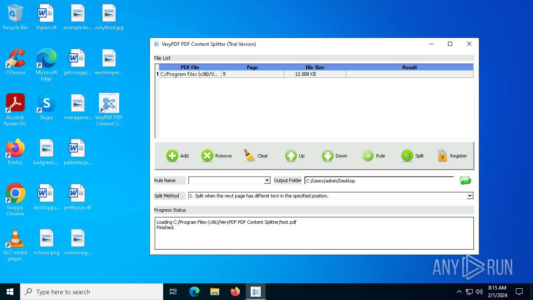Click the File Size column header
This screenshot has width=533, height=300.
(x=315, y=67)
